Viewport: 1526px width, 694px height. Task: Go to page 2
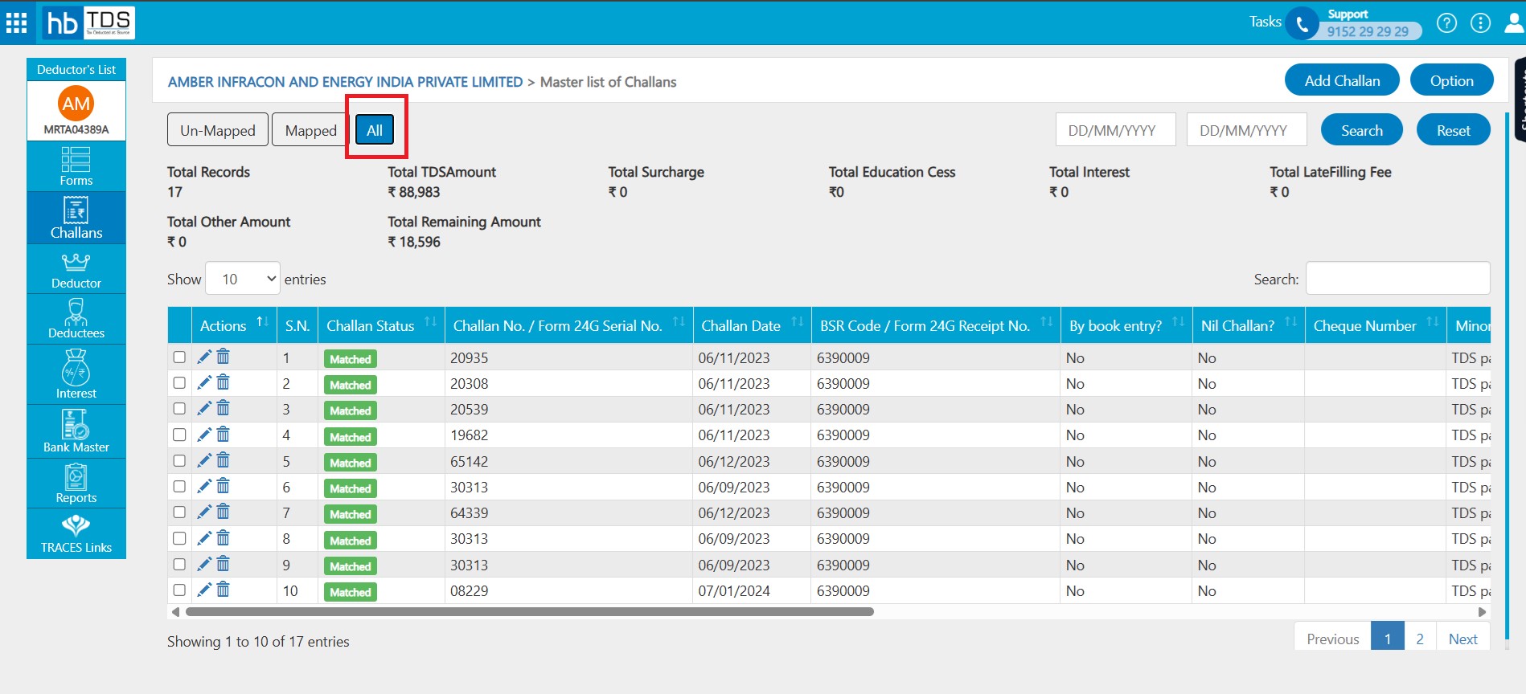(1420, 639)
